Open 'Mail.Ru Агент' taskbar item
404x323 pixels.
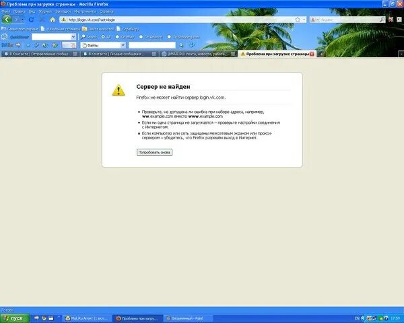87,318
